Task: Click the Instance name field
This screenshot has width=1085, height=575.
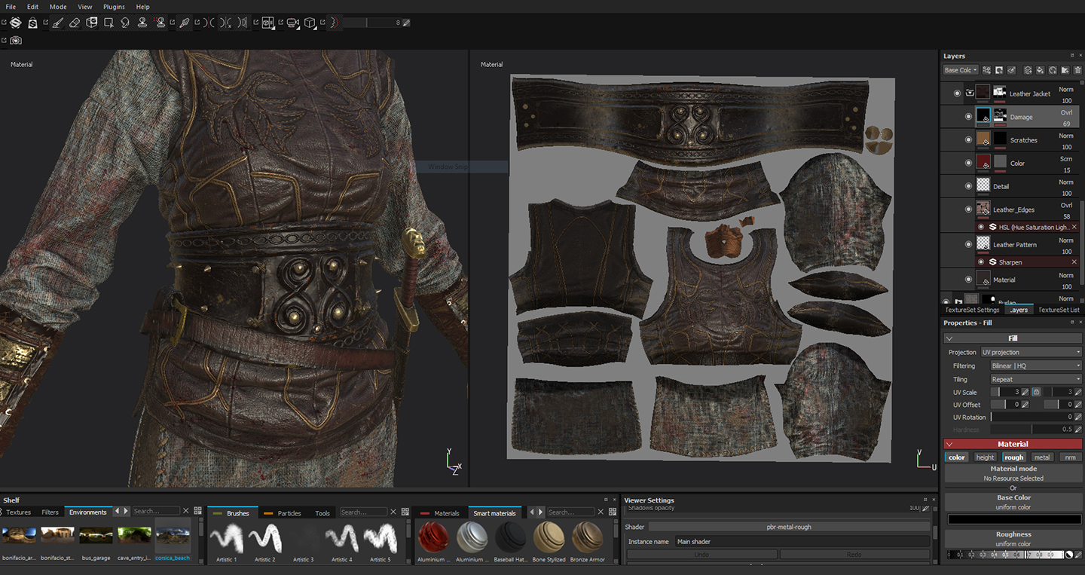Action: (x=802, y=541)
